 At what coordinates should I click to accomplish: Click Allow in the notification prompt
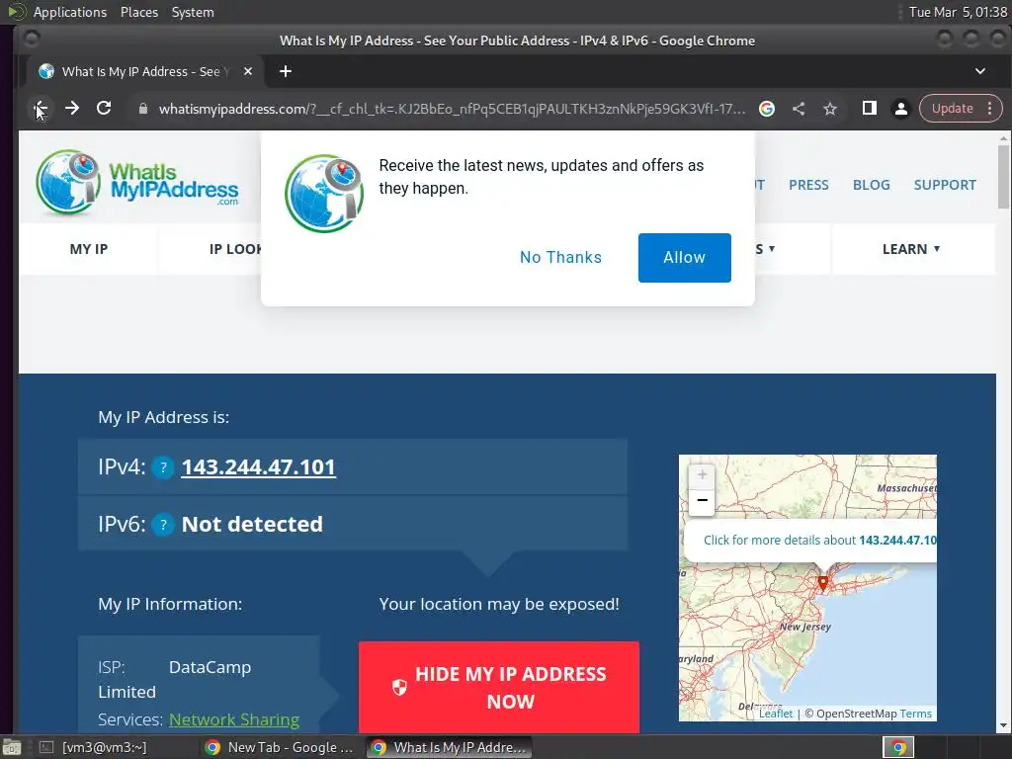[x=684, y=258]
